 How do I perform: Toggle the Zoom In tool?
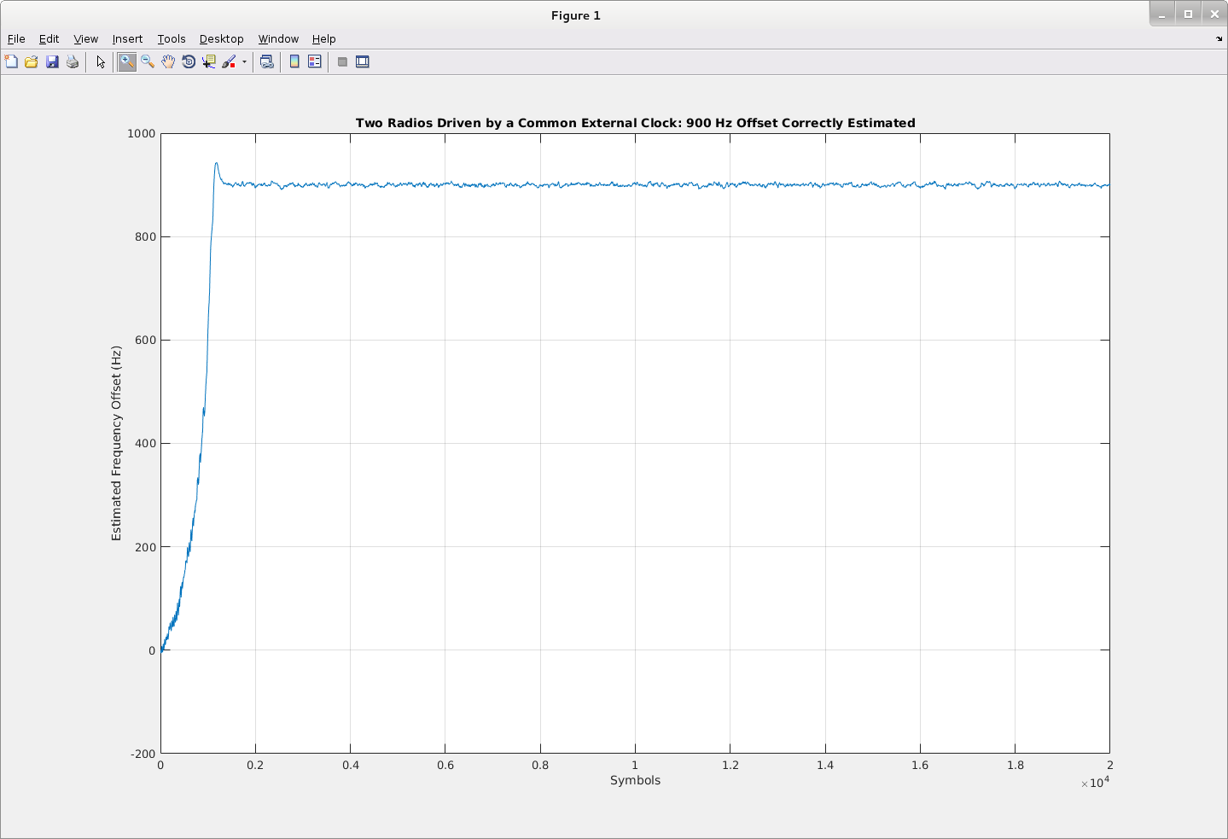(x=126, y=61)
